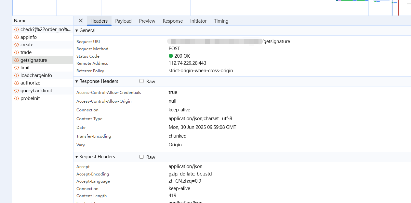Select the getsignature request row
Viewport: 411px width, 203px height.
[x=43, y=60]
